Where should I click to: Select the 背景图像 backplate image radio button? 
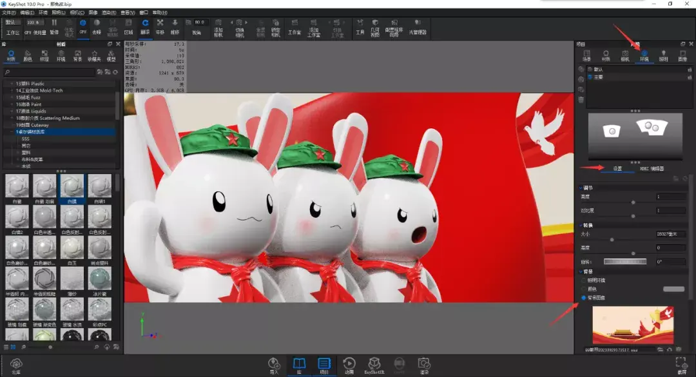click(x=583, y=298)
